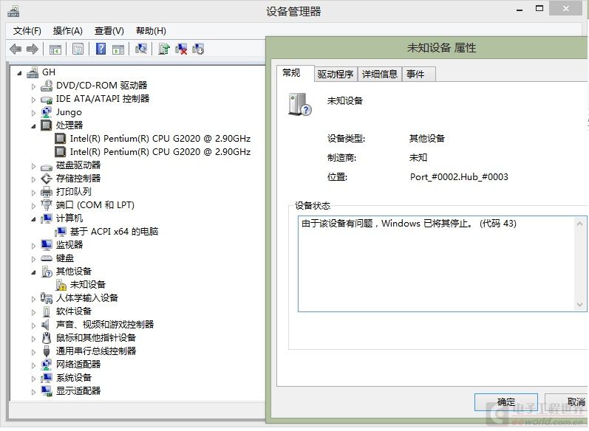Expand the 人体学输入设备 node
The width and height of the screenshot is (589, 431).
(33, 299)
